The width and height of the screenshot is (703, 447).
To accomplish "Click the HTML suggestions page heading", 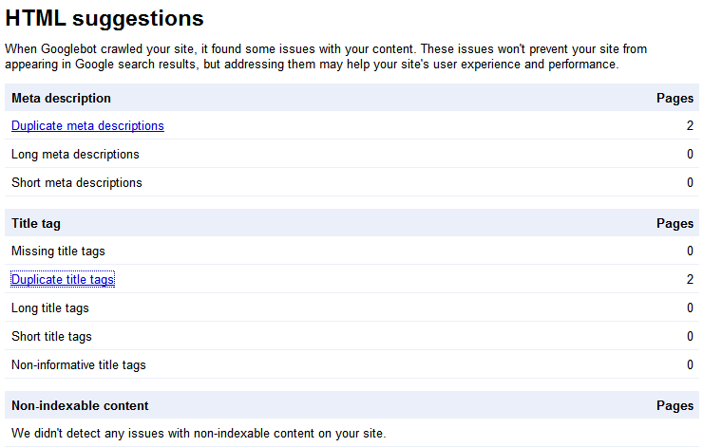I will point(104,18).
